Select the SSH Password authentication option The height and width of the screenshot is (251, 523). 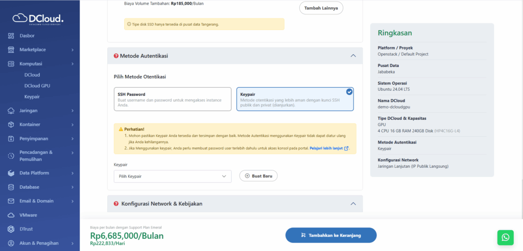[x=172, y=99]
